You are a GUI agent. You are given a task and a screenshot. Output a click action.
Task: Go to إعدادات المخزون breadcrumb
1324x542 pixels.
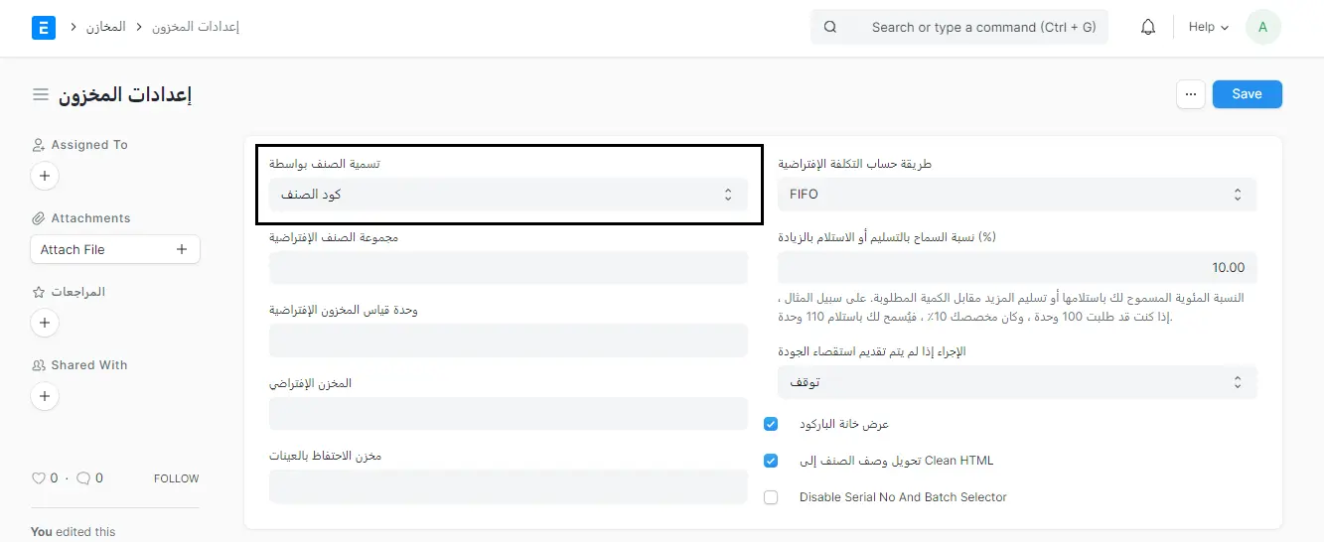196,27
